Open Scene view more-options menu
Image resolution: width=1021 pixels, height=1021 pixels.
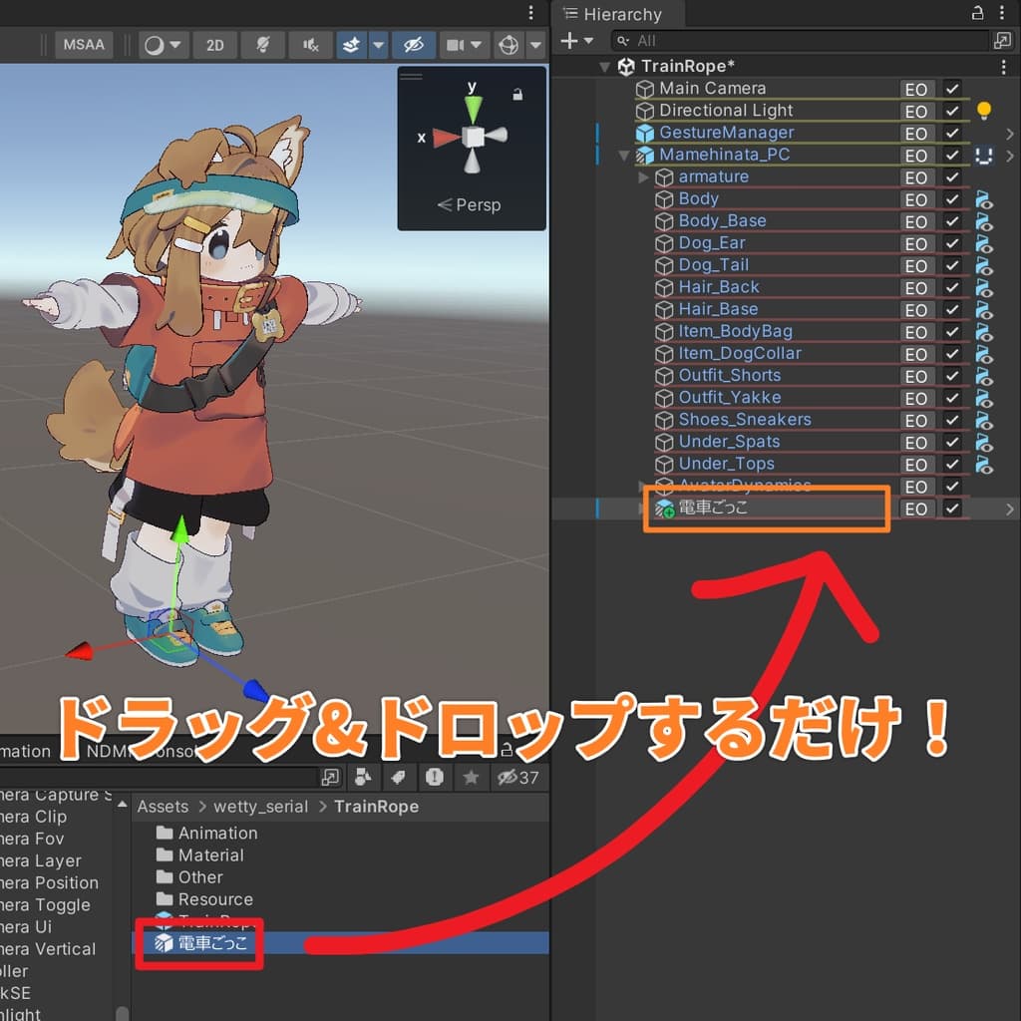coord(531,12)
